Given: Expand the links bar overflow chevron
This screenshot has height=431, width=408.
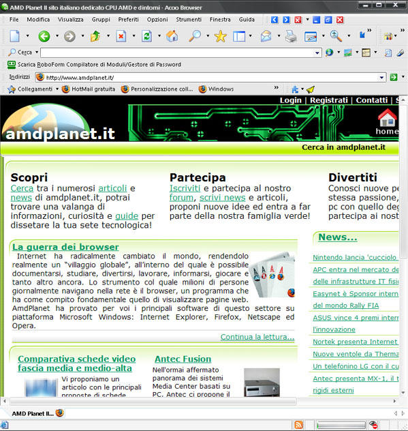Looking at the screenshot, I should pos(277,87).
